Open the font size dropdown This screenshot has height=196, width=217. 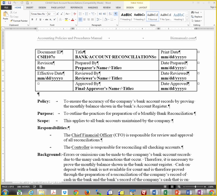pos(54,14)
